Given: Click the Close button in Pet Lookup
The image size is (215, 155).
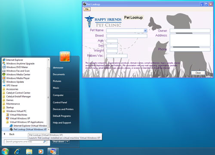Looking at the screenshot, I should tap(198, 73).
